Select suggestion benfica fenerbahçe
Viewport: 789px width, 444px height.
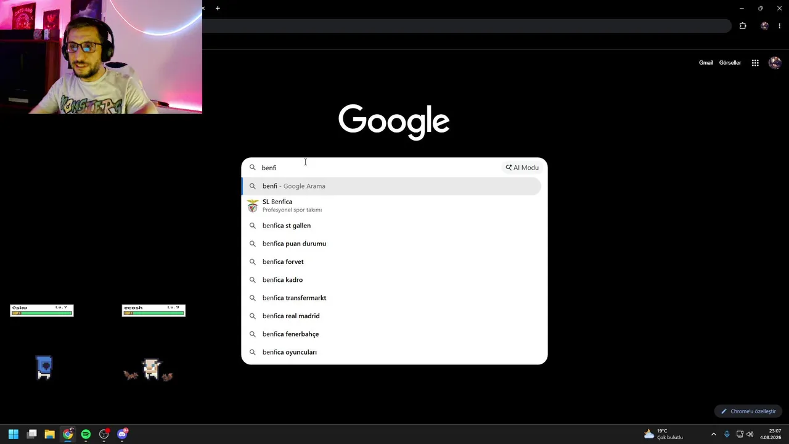[391, 334]
